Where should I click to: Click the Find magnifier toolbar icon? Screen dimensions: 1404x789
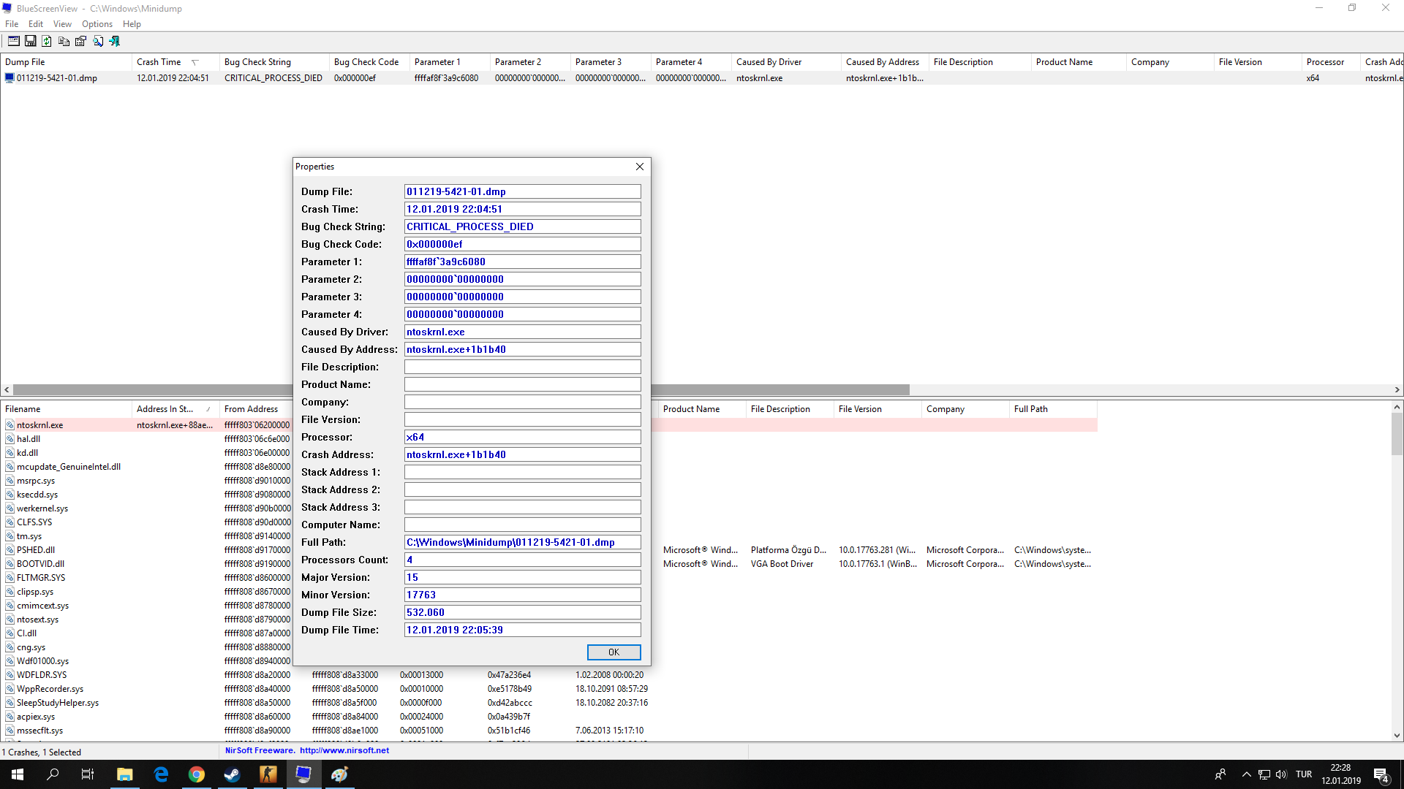coord(98,41)
